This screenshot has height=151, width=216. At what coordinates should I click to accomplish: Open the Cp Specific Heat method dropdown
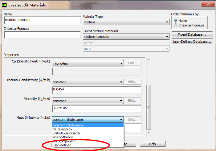pyautogui.click(x=88, y=63)
